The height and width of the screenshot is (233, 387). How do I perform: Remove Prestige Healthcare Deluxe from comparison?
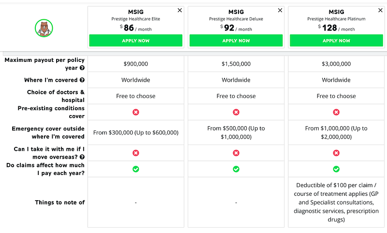tap(280, 10)
